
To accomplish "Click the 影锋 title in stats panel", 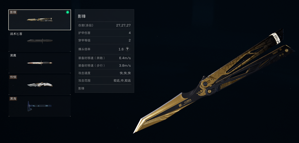I will click(x=82, y=16).
